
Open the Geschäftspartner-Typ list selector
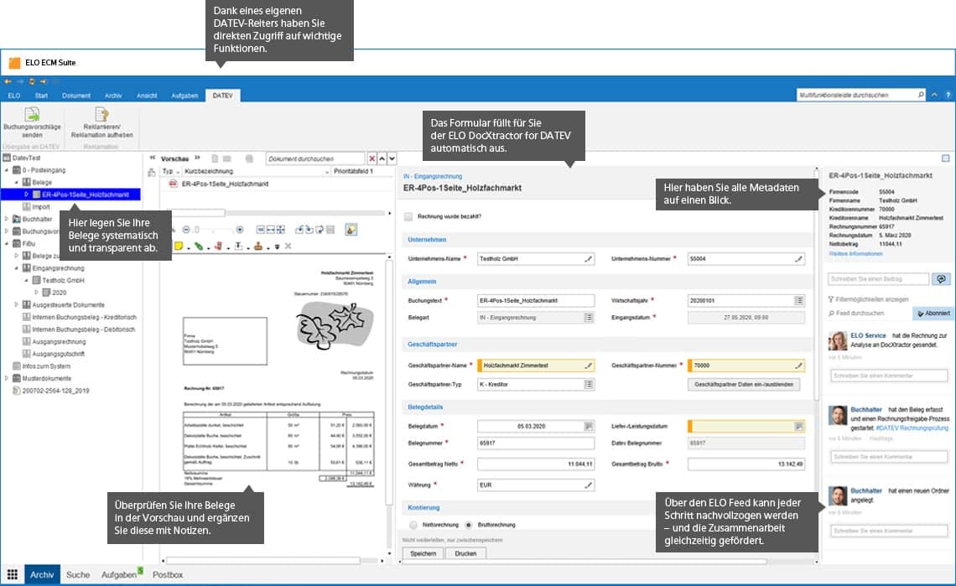[588, 384]
